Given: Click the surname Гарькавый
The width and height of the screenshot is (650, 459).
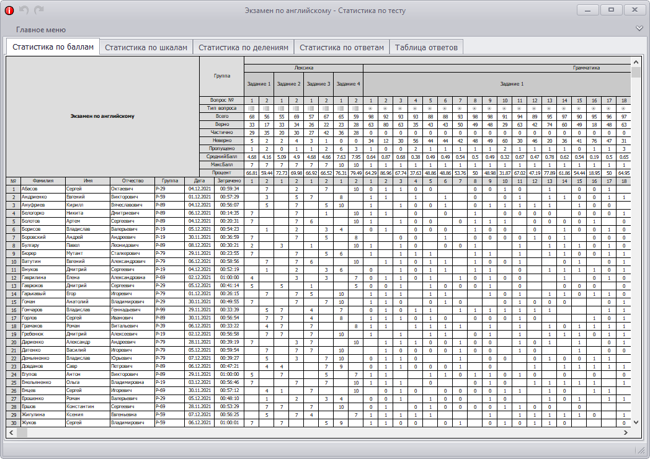Looking at the screenshot, I should [33, 293].
